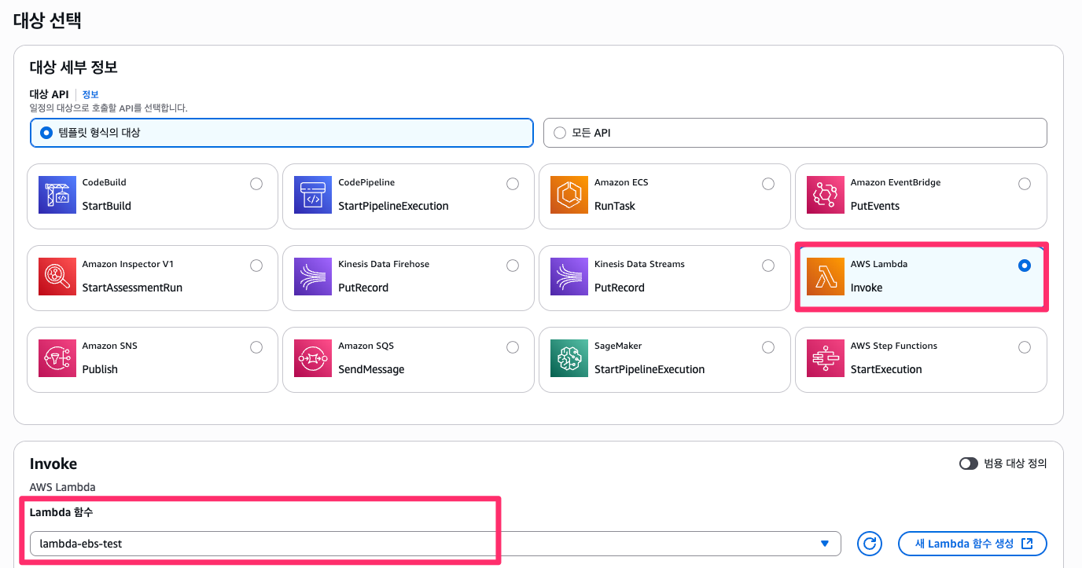Select the CodeBuild StartBuild radio button
Image resolution: width=1082 pixels, height=568 pixels.
256,184
